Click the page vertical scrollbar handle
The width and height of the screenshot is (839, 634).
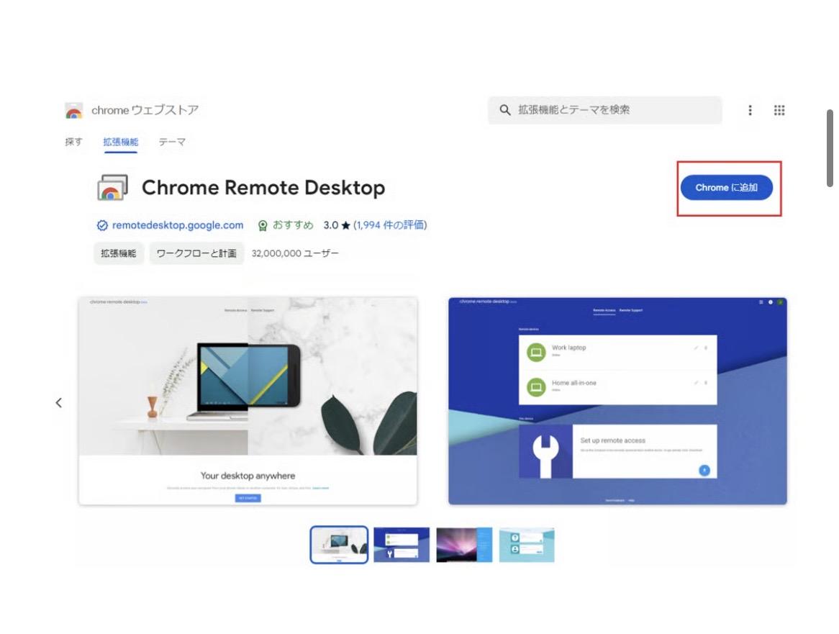coord(830,148)
